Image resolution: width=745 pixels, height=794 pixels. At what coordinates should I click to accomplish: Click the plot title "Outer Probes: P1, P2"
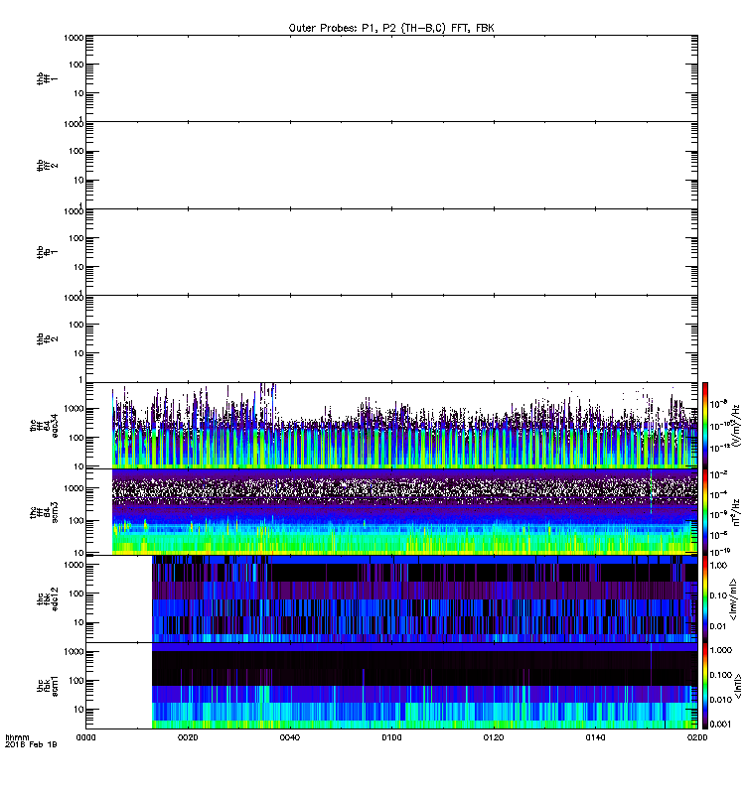click(x=390, y=28)
